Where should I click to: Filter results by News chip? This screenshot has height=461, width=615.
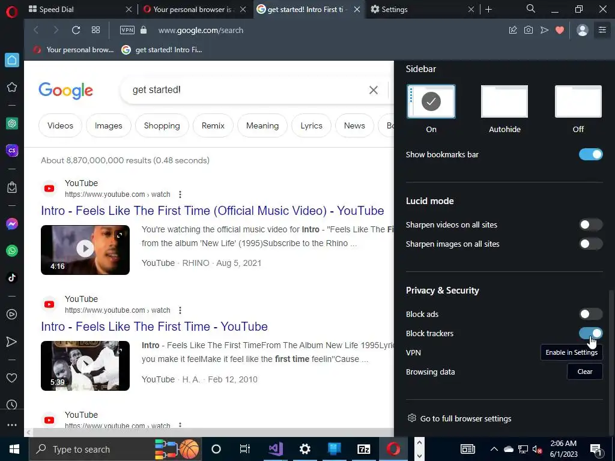(354, 125)
